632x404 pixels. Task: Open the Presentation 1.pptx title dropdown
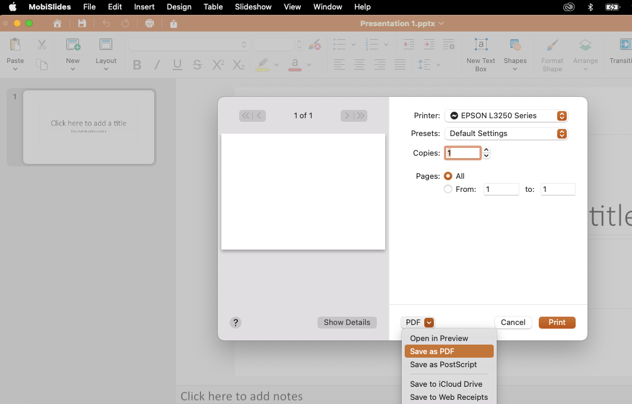pyautogui.click(x=441, y=23)
